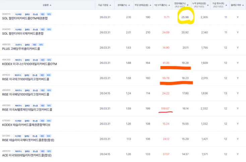Select ticker code 494300
Image resolution: width=246 pixels, height=162 pixels.
click(x=6, y=60)
